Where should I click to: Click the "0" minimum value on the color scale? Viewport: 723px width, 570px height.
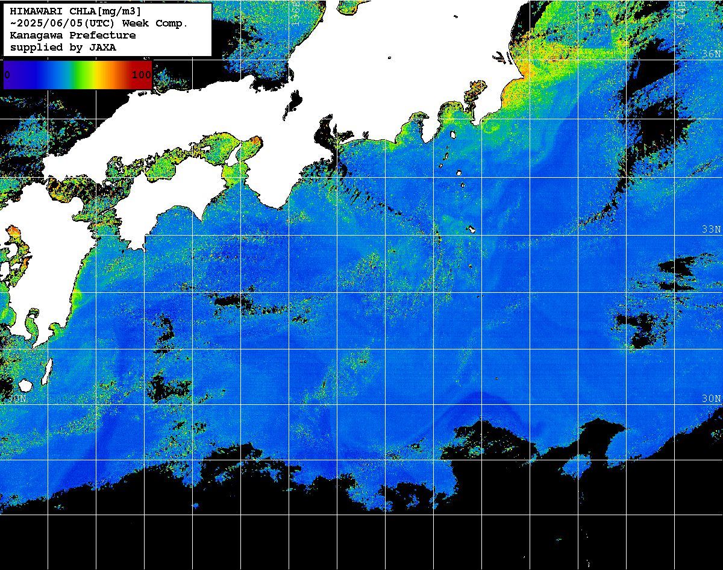click(x=7, y=75)
